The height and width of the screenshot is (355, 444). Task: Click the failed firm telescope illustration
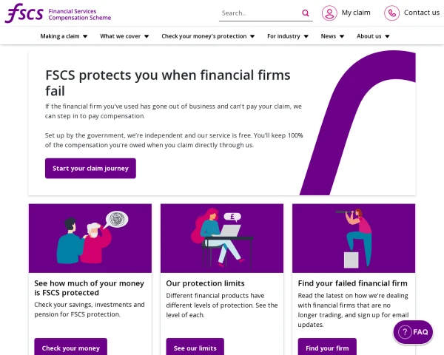pos(354,238)
